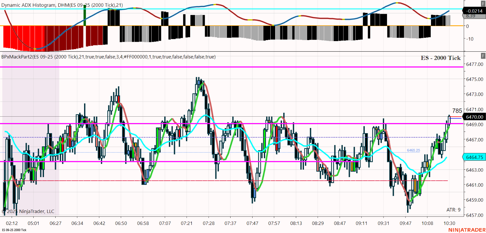Click the 785 tick counter text
This screenshot has height=233, width=486.
(457, 111)
